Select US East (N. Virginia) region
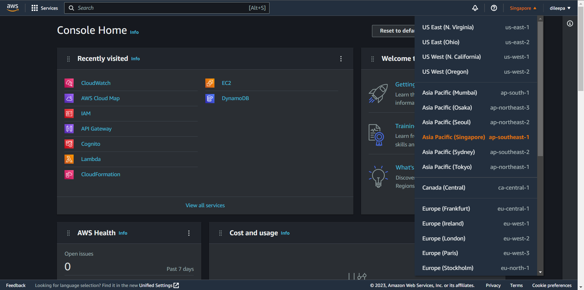This screenshot has width=584, height=290. tap(476, 27)
